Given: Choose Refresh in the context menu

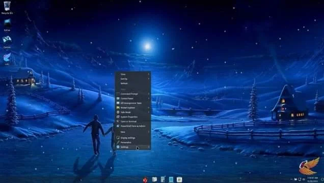Looking at the screenshot, I should (x=132, y=83).
